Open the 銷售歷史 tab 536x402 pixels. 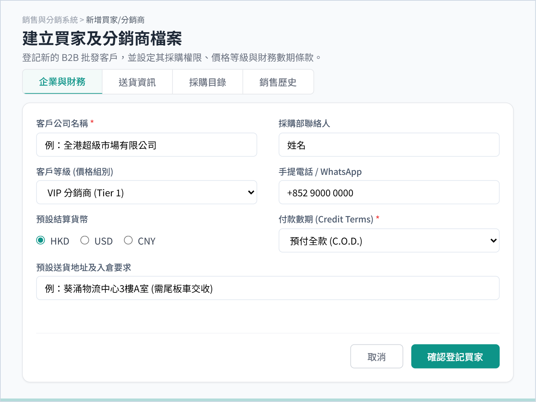click(x=278, y=82)
